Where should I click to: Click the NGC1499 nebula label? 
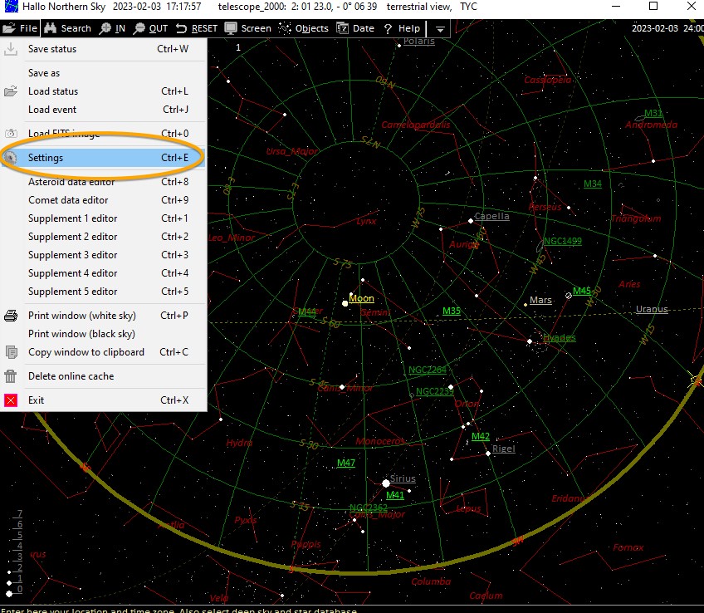point(563,241)
